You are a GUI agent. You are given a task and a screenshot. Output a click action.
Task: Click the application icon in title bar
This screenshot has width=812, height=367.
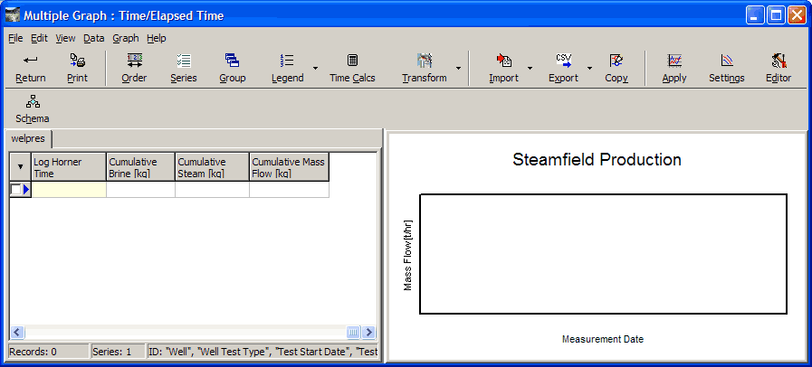(13, 15)
